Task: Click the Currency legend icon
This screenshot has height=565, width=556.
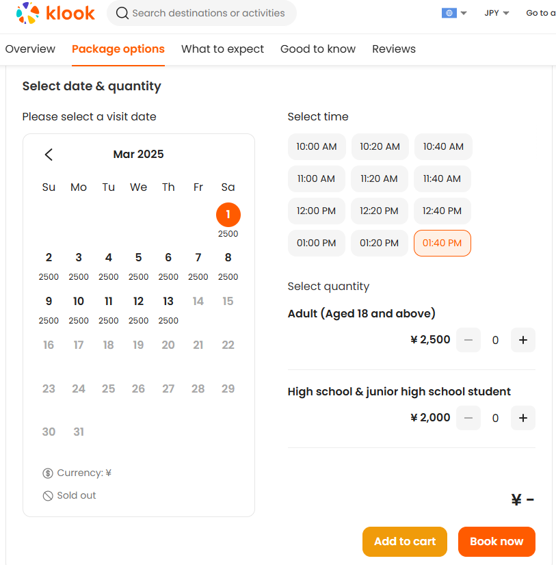Action: [x=48, y=473]
